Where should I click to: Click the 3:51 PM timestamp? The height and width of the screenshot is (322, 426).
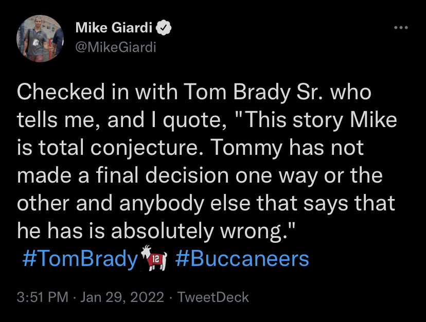[x=42, y=297]
